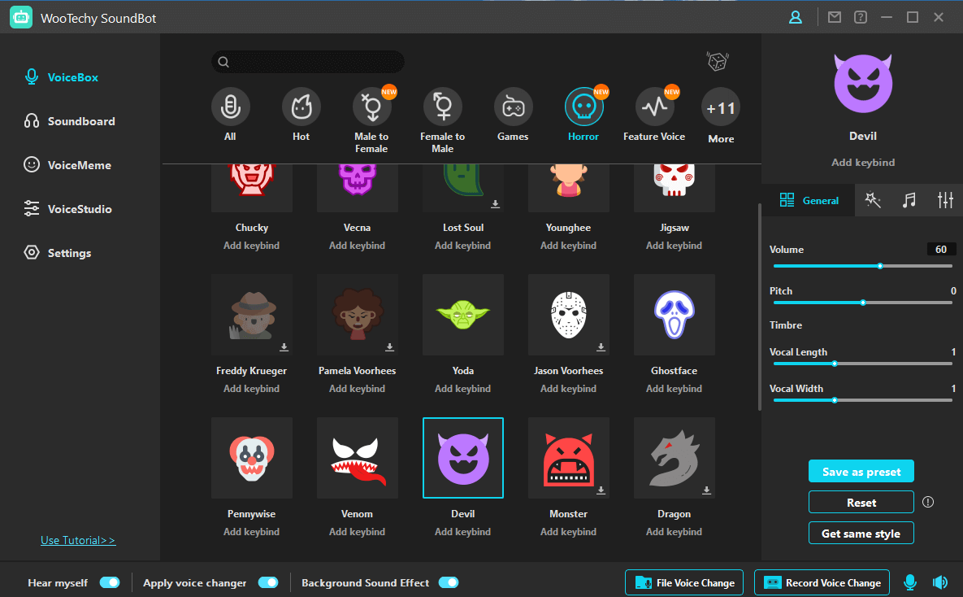Image resolution: width=963 pixels, height=597 pixels.
Task: Open the Use Tutorial link
Action: [78, 540]
